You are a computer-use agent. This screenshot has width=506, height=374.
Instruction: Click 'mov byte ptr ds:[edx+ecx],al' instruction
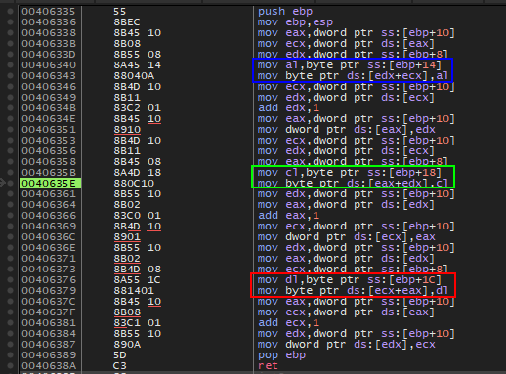click(x=353, y=76)
